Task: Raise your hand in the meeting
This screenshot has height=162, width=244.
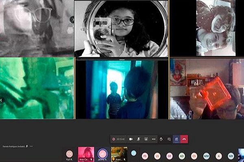Action: click(161, 139)
